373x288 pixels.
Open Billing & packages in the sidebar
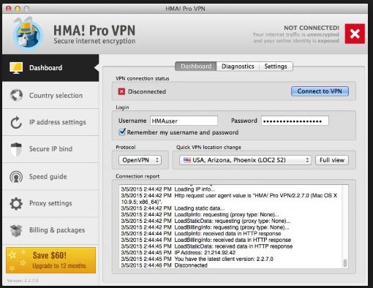click(x=50, y=230)
